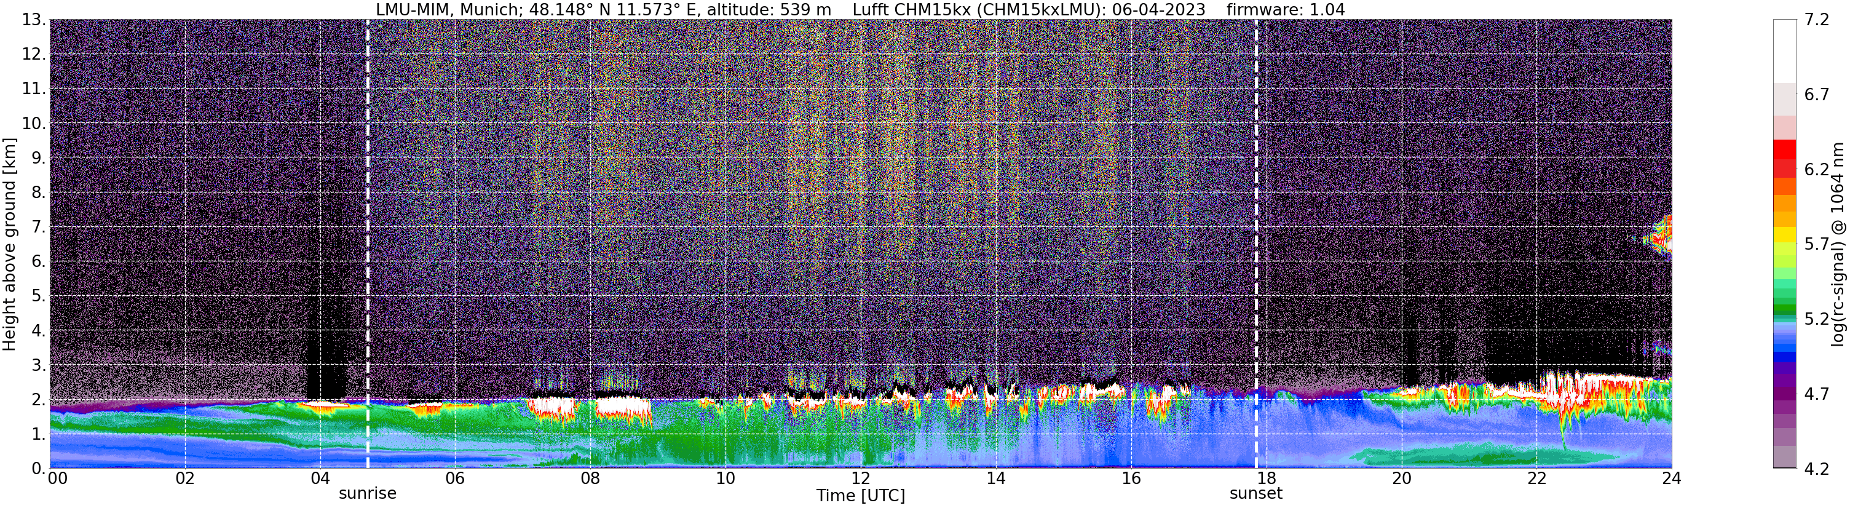The width and height of the screenshot is (1850, 508).
Task: Select the 'sunrise' label below the axis
Action: click(x=368, y=494)
